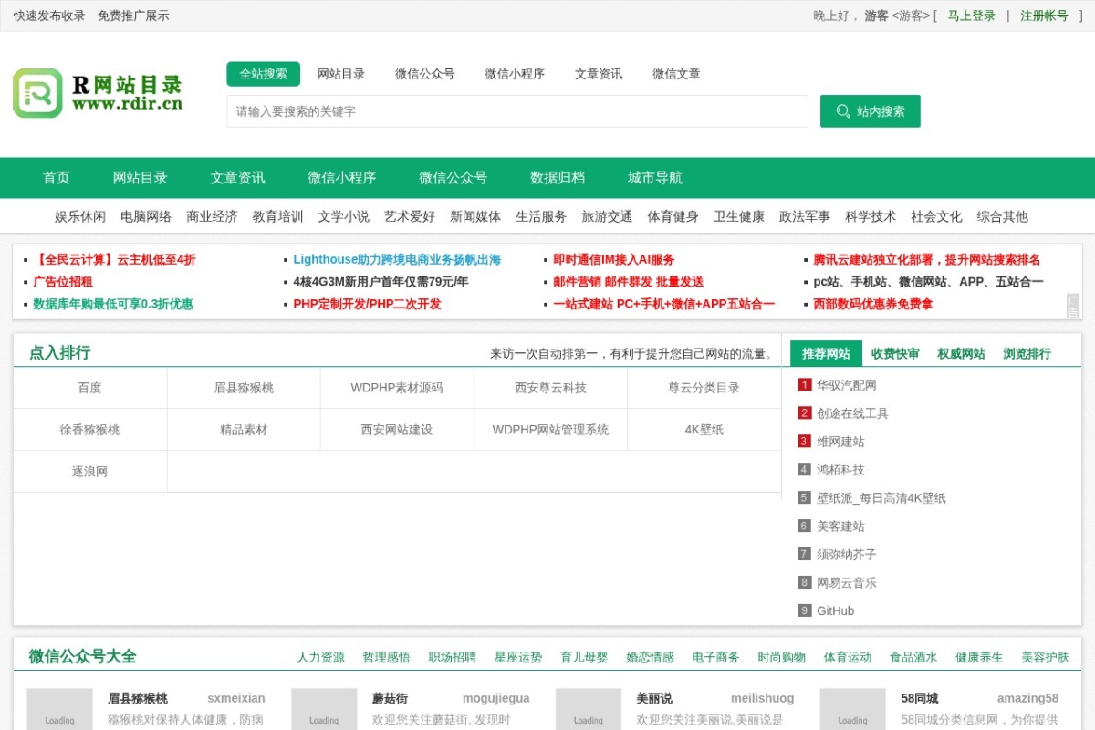Viewport: 1095px width, 730px height.
Task: Select the 微信文章 search tab
Action: click(x=676, y=74)
